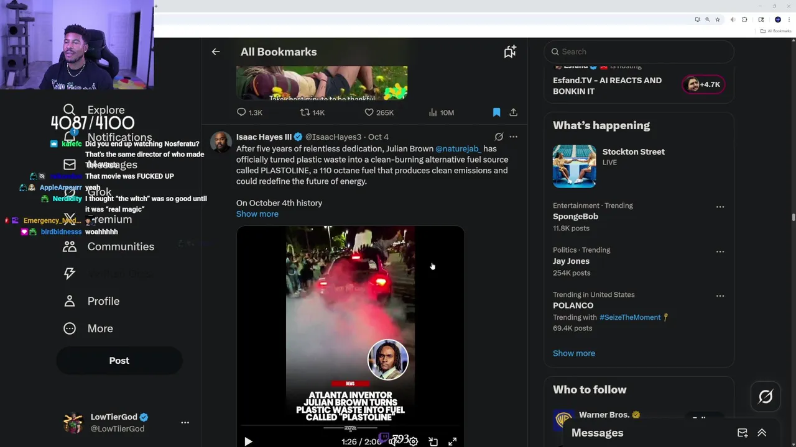Open more options for SpongeBob trend
The height and width of the screenshot is (447, 796).
pos(720,207)
